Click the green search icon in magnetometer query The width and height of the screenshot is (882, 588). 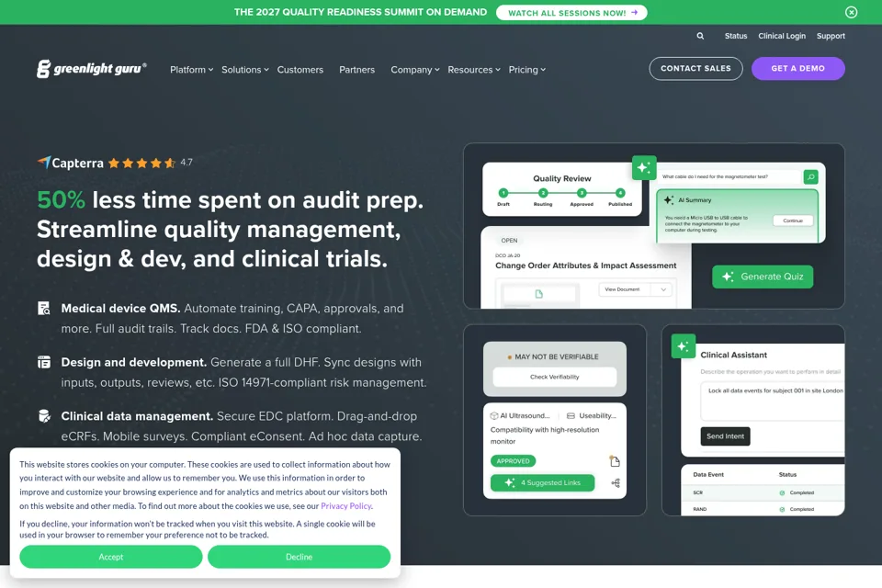click(810, 177)
